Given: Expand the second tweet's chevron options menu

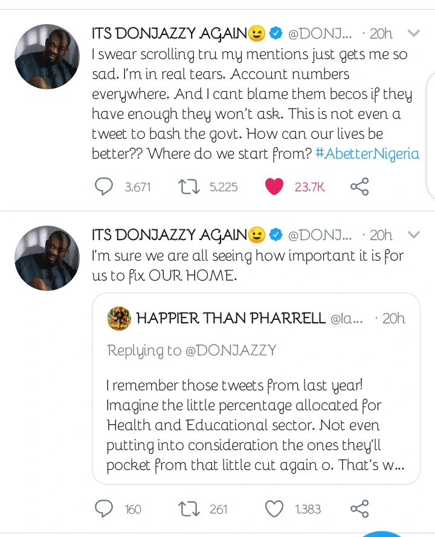Looking at the screenshot, I should click(414, 235).
